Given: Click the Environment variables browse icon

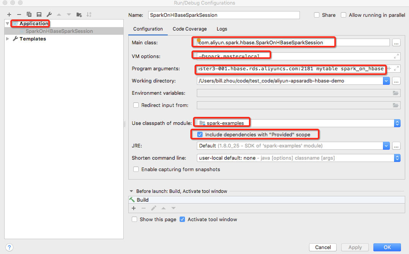Looking at the screenshot, I should tap(396, 93).
